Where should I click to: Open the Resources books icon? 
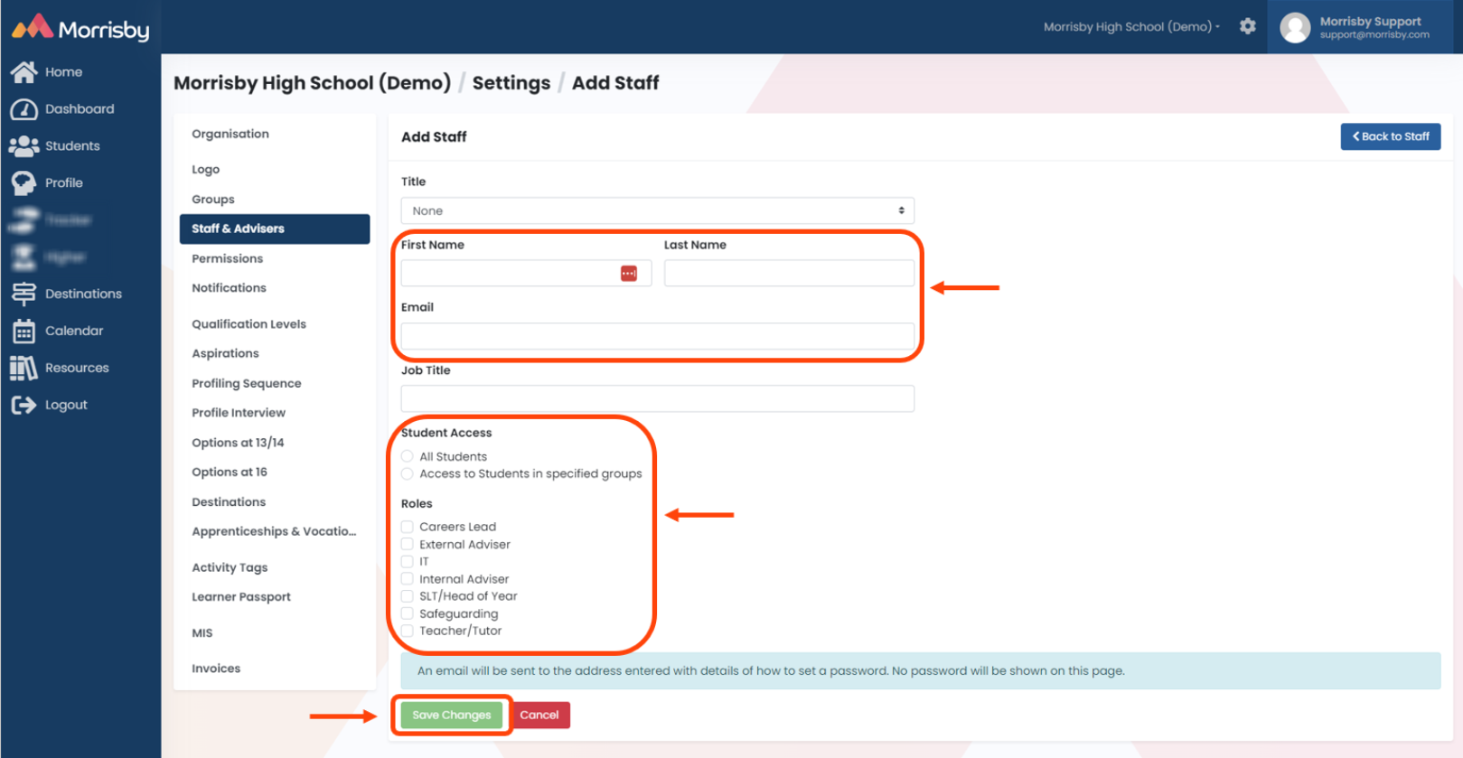[x=23, y=368]
